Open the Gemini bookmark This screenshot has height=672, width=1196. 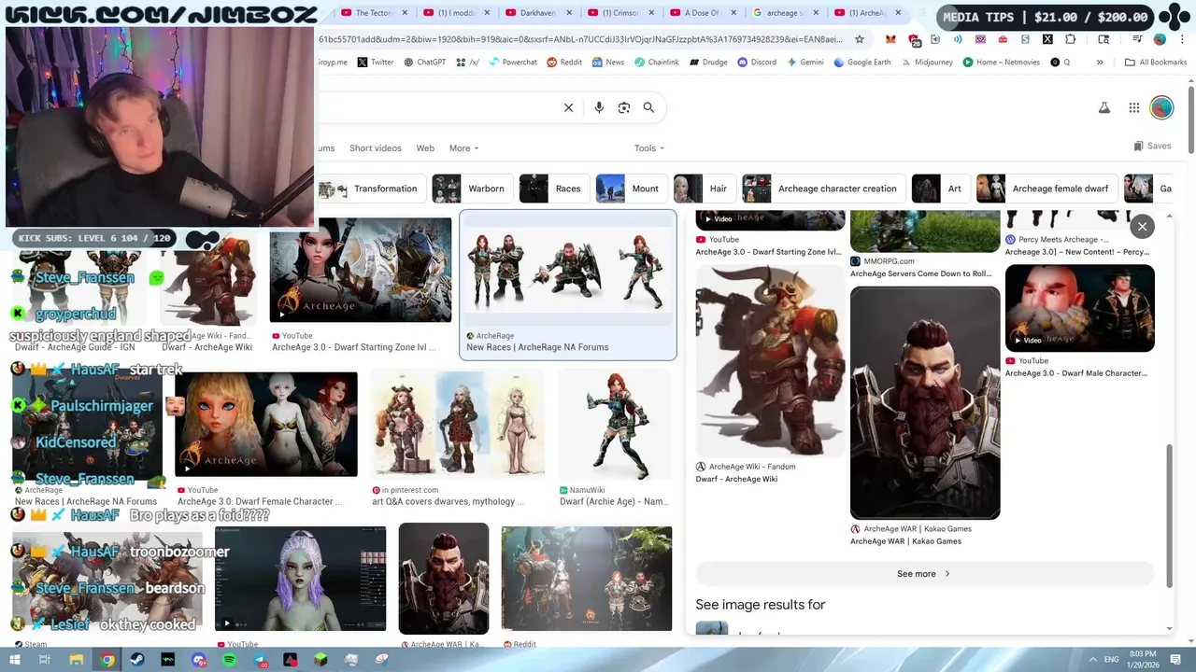point(805,63)
